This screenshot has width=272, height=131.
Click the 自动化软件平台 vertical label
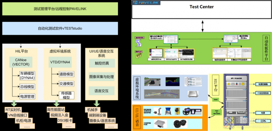[266, 48]
